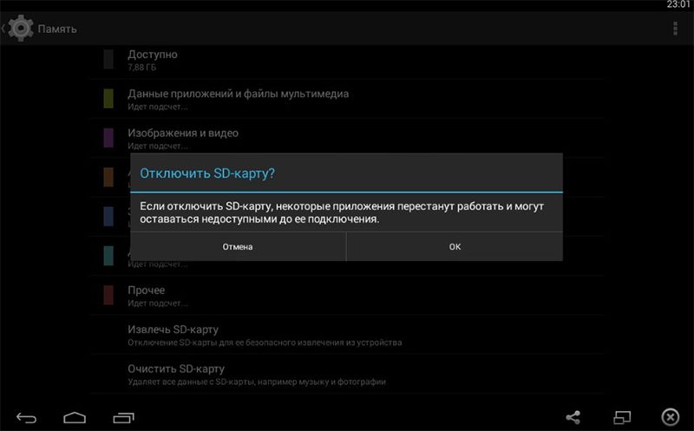Viewport: 694px width, 431px height.
Task: Click the circled X icon at bottom right
Action: [x=670, y=417]
